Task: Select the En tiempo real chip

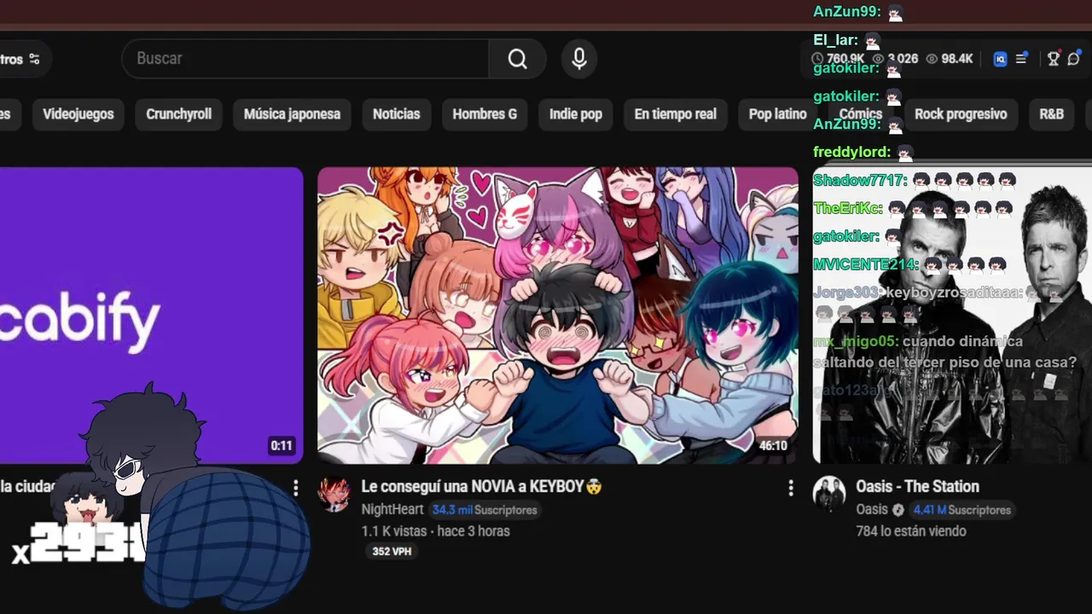Action: [676, 114]
